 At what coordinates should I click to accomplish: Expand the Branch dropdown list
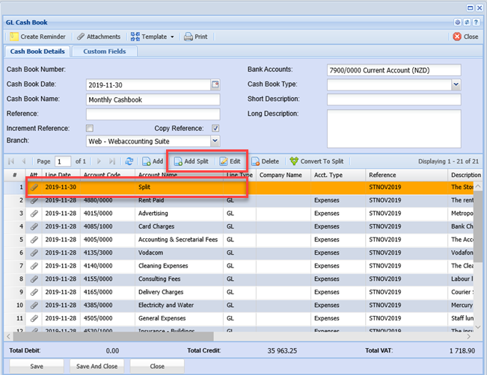tap(215, 140)
